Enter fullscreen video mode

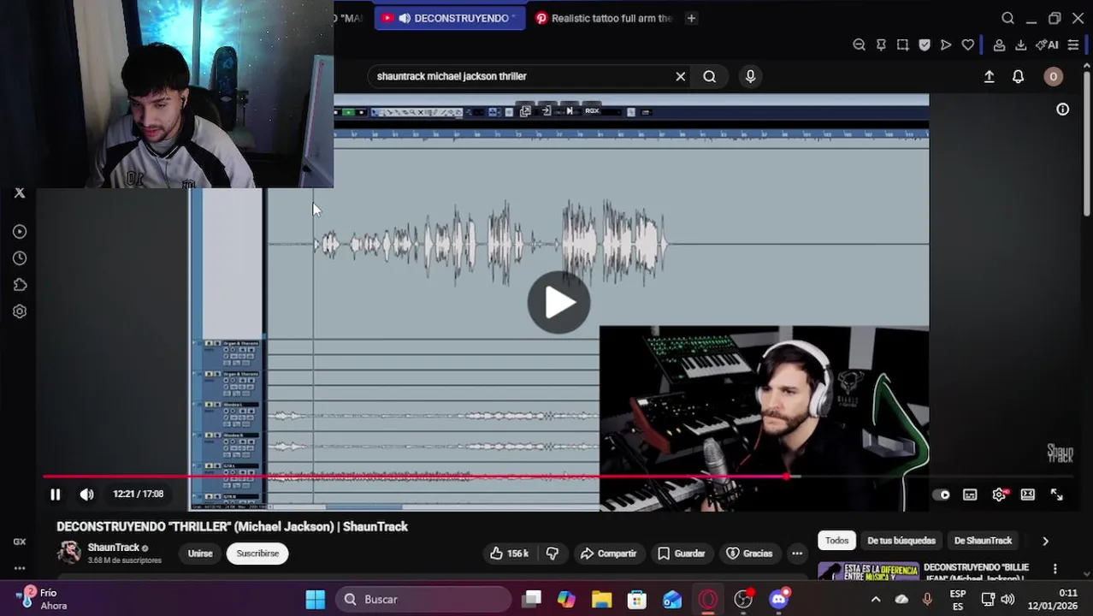tap(1057, 495)
